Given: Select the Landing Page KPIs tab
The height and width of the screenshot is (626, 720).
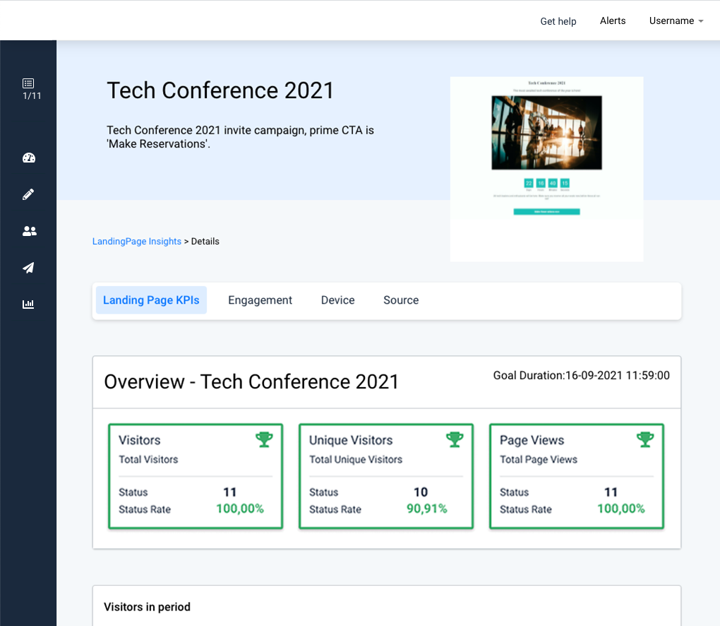Looking at the screenshot, I should (x=151, y=300).
